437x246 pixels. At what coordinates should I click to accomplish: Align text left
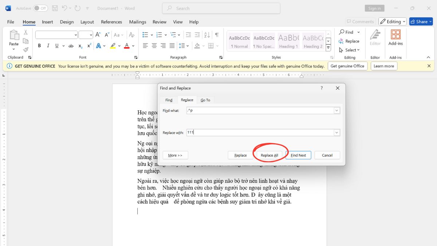pyautogui.click(x=145, y=46)
